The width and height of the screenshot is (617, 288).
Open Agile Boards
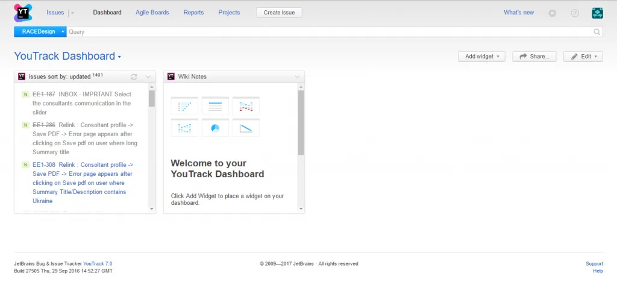152,13
